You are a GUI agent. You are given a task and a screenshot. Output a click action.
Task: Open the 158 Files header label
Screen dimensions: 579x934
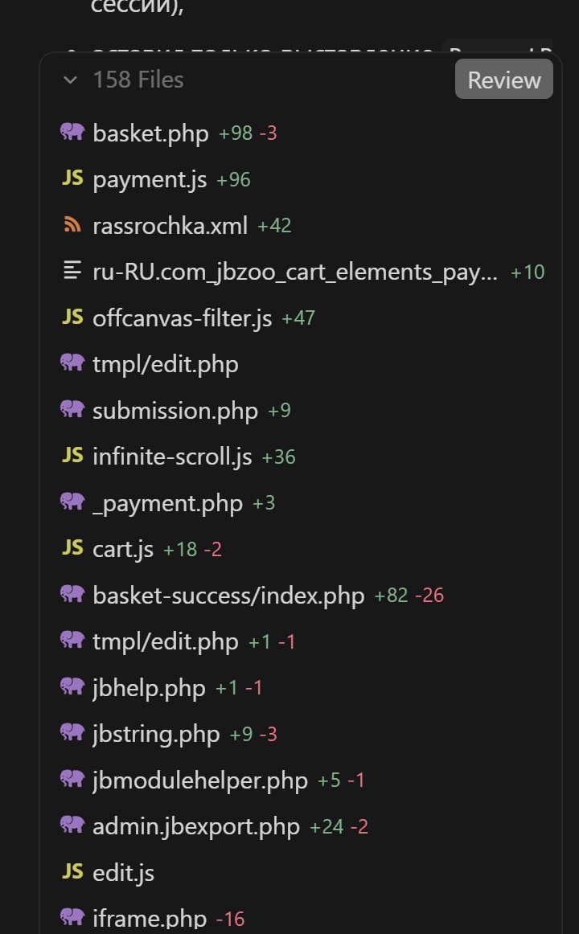click(138, 80)
